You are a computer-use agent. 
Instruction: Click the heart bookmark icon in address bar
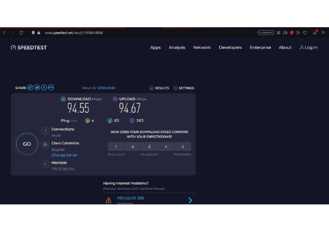tap(305, 32)
